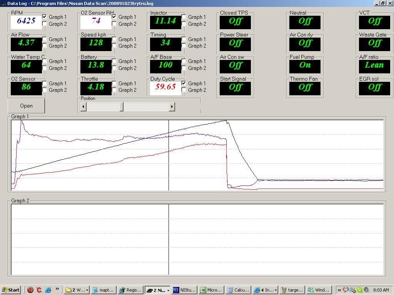Check Graph 1 for Timing
The height and width of the screenshot is (295, 394).
184,39
